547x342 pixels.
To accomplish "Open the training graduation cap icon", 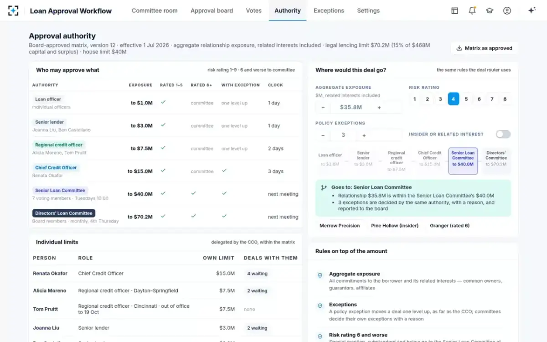I will [x=490, y=10].
